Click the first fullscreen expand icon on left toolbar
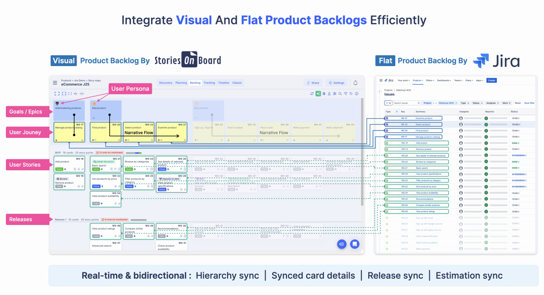Screen dimensions: 544x295 coord(57,94)
